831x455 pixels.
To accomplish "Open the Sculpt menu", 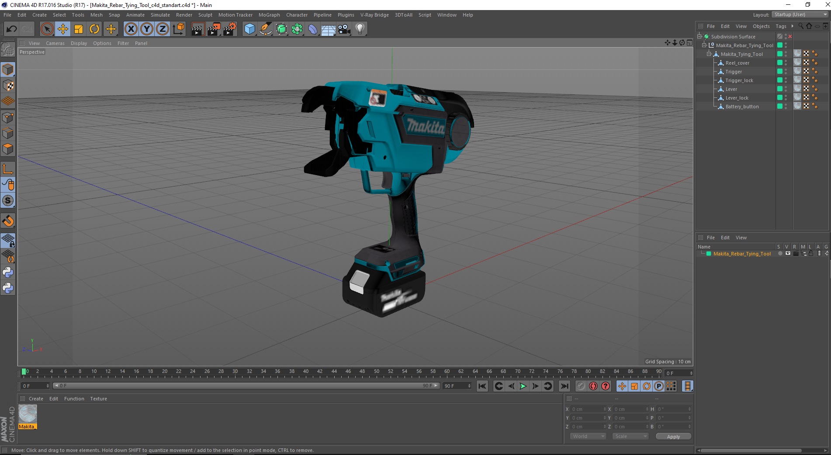I will tap(205, 15).
